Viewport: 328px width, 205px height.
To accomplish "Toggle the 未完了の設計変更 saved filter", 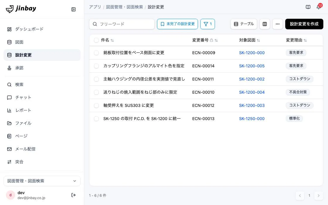I will point(177,24).
